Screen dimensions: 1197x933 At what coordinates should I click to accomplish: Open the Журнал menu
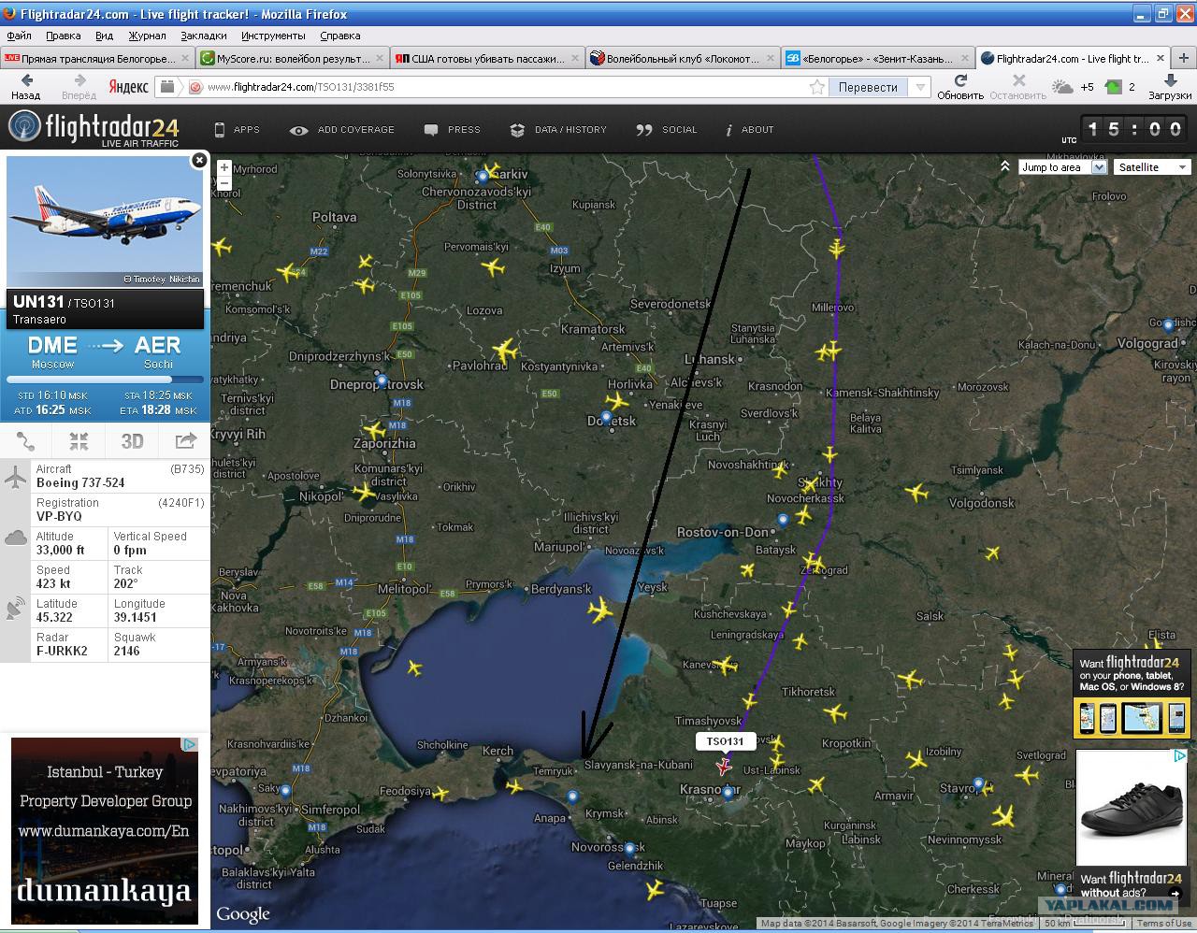coord(147,36)
